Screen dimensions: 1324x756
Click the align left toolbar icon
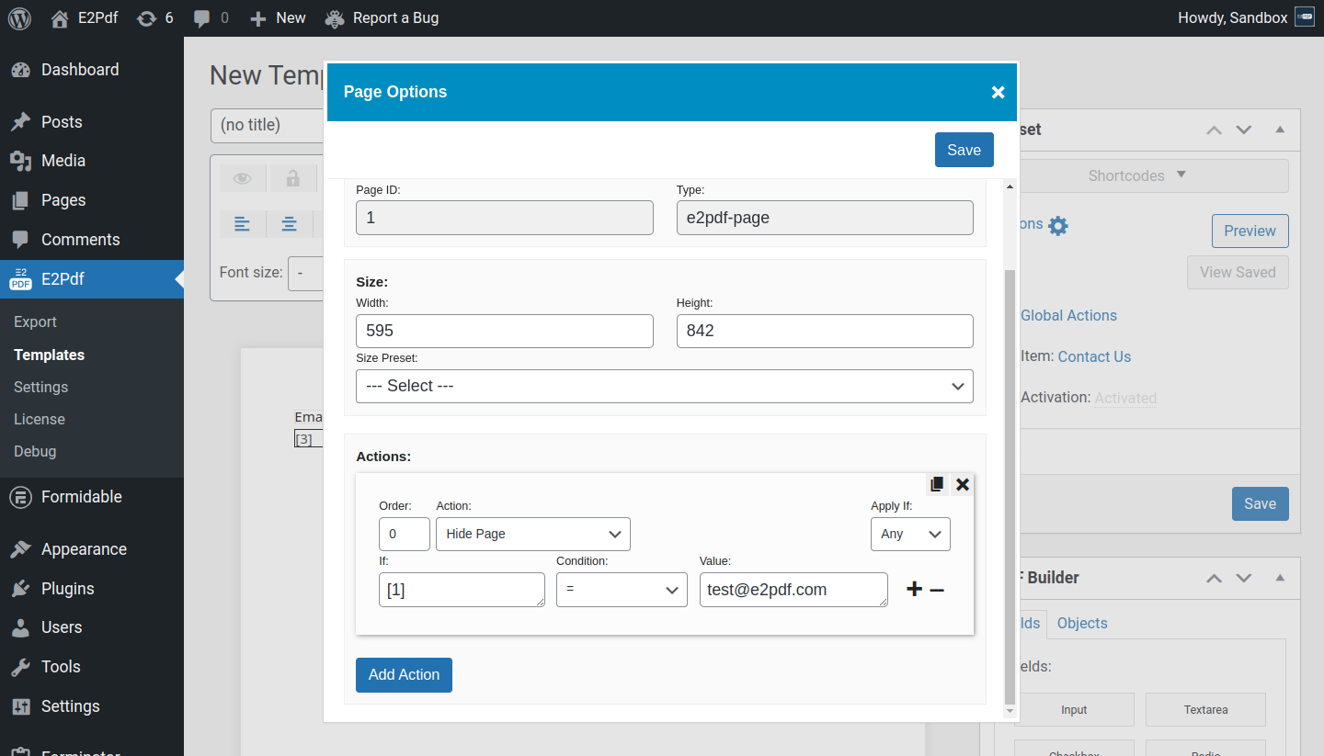tap(243, 224)
